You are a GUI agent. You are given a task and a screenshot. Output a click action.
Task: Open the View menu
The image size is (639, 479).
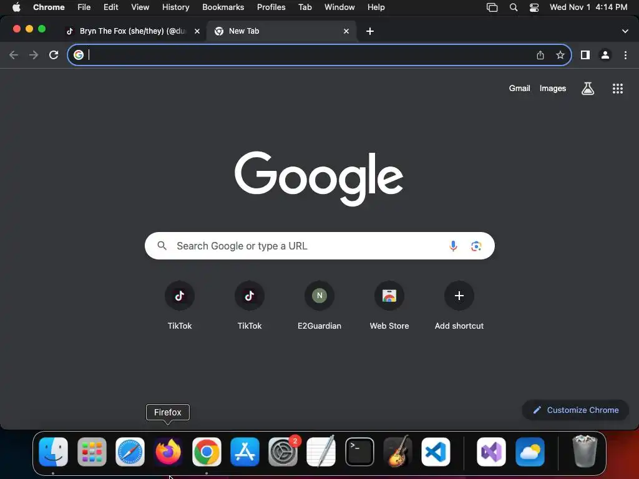[140, 7]
